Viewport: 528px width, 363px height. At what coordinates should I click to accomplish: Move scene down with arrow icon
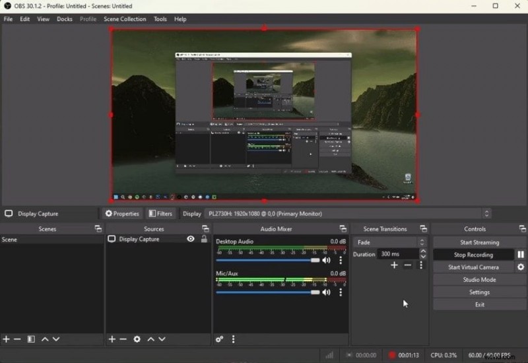pos(56,339)
